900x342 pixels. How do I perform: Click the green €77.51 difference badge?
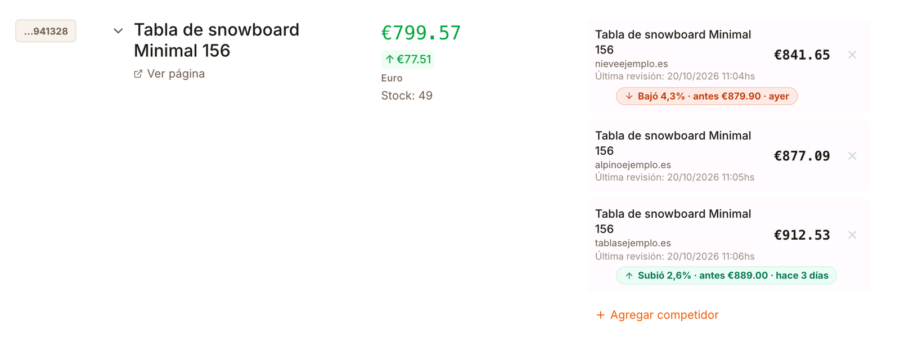[408, 59]
